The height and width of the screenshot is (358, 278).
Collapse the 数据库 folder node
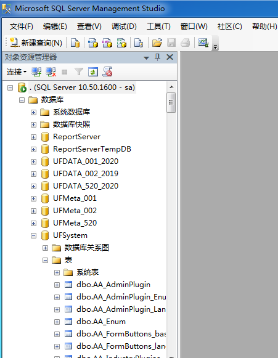[22, 100]
